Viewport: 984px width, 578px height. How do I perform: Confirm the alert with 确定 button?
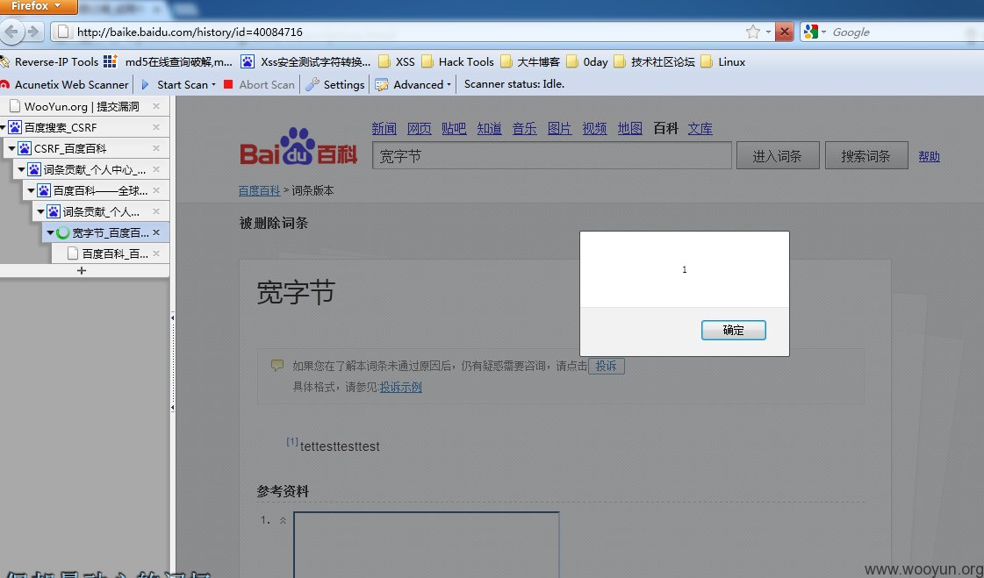733,330
